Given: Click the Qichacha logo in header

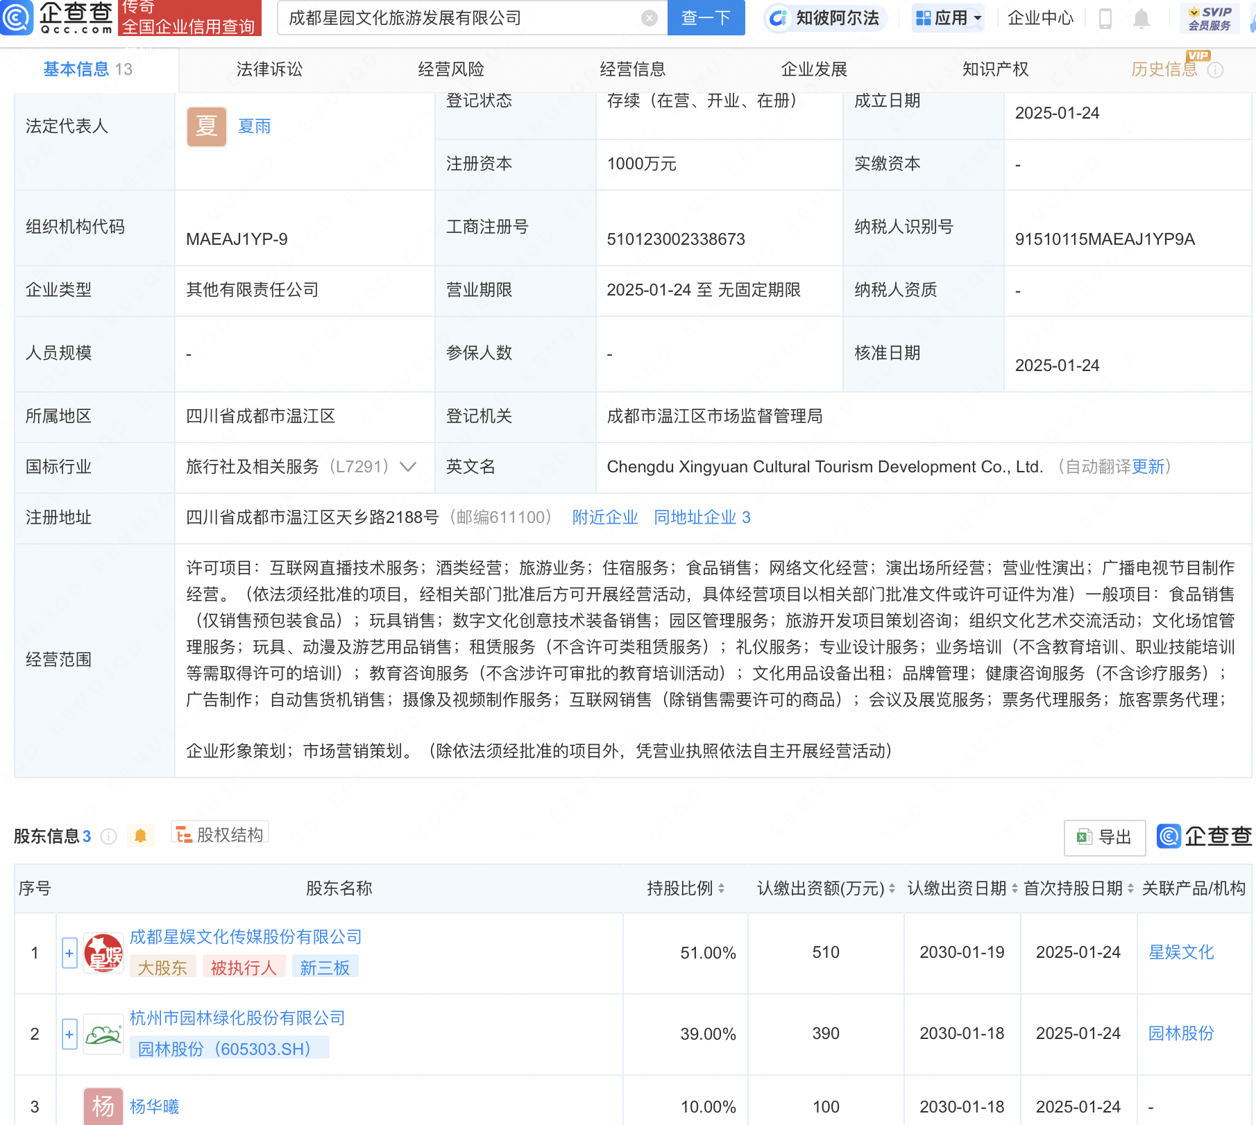Looking at the screenshot, I should pyautogui.click(x=57, y=17).
